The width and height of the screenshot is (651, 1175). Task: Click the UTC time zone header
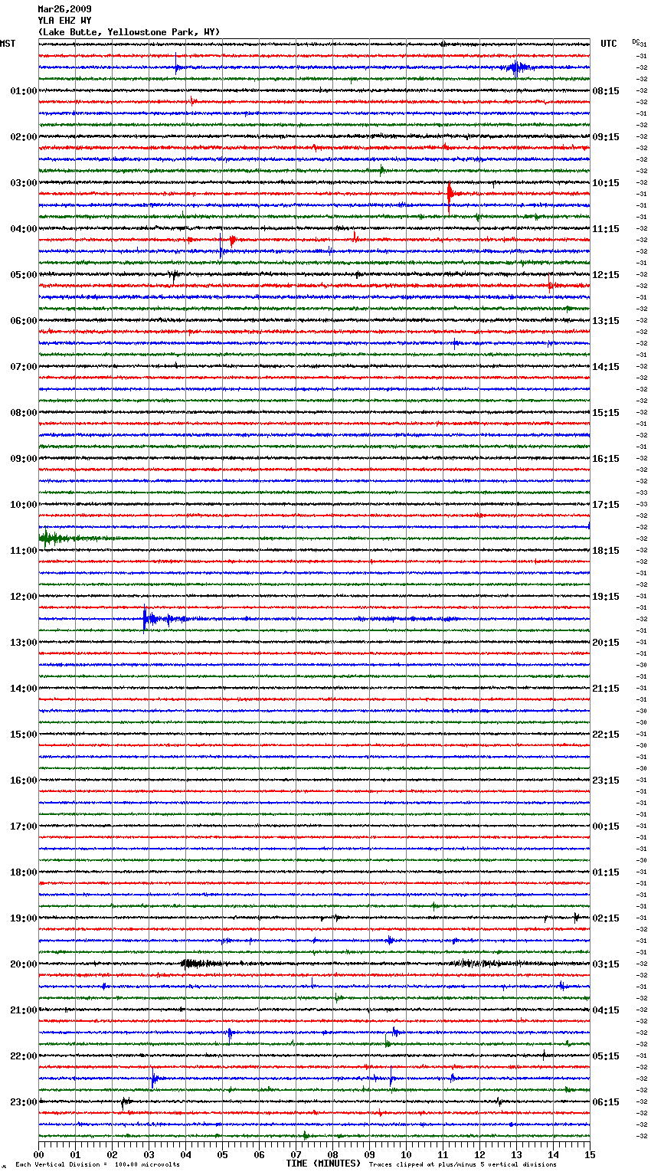pos(609,44)
